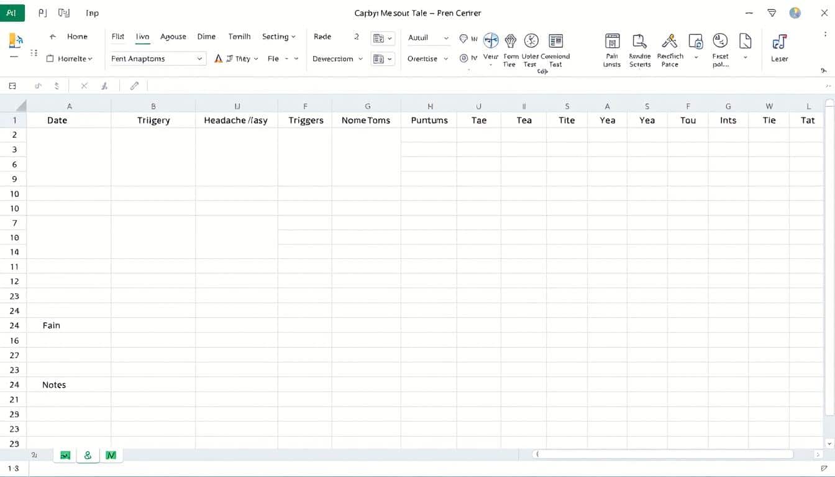The height and width of the screenshot is (477, 835).
Task: Open the Secting dropdown menu
Action: (x=278, y=37)
